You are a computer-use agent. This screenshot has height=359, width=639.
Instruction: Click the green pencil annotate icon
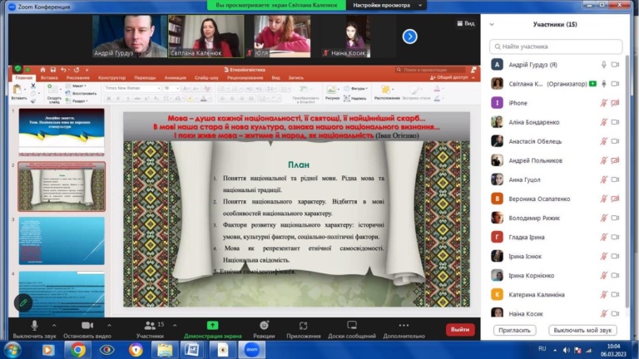22,302
